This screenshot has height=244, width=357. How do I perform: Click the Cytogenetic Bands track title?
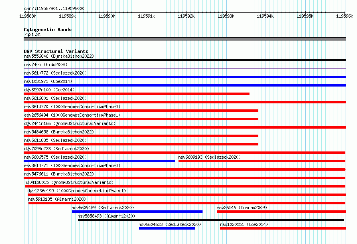pyautogui.click(x=48, y=30)
